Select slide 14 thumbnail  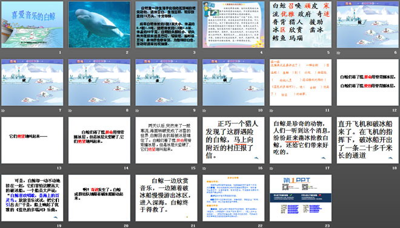pyautogui.click(x=99, y=140)
